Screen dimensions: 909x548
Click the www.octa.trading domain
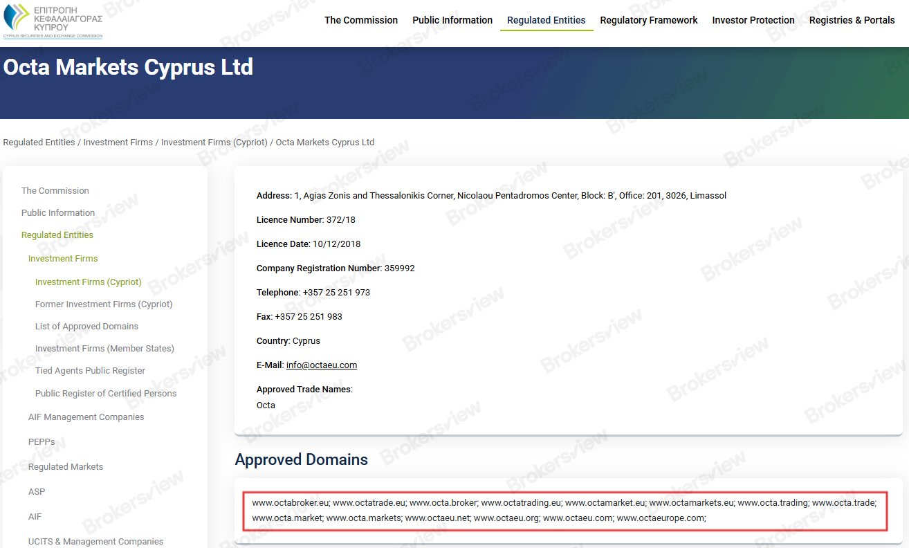[x=773, y=503]
